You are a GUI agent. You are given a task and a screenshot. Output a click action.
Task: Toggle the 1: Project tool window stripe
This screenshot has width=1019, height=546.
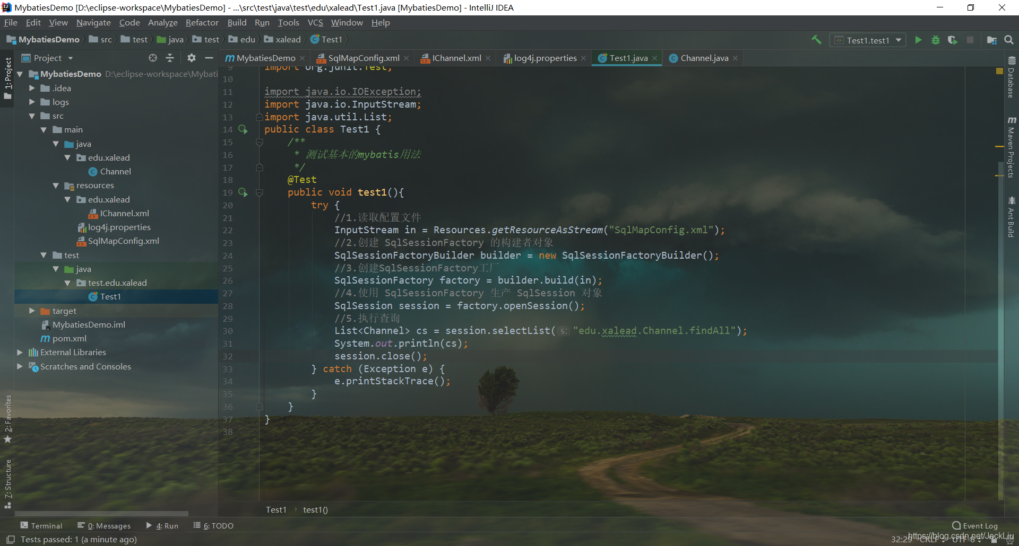(7, 78)
